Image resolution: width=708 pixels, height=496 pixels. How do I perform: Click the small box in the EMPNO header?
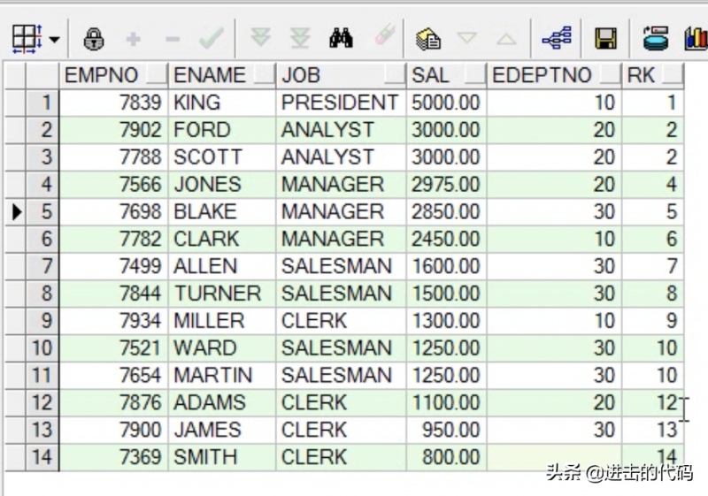click(157, 74)
